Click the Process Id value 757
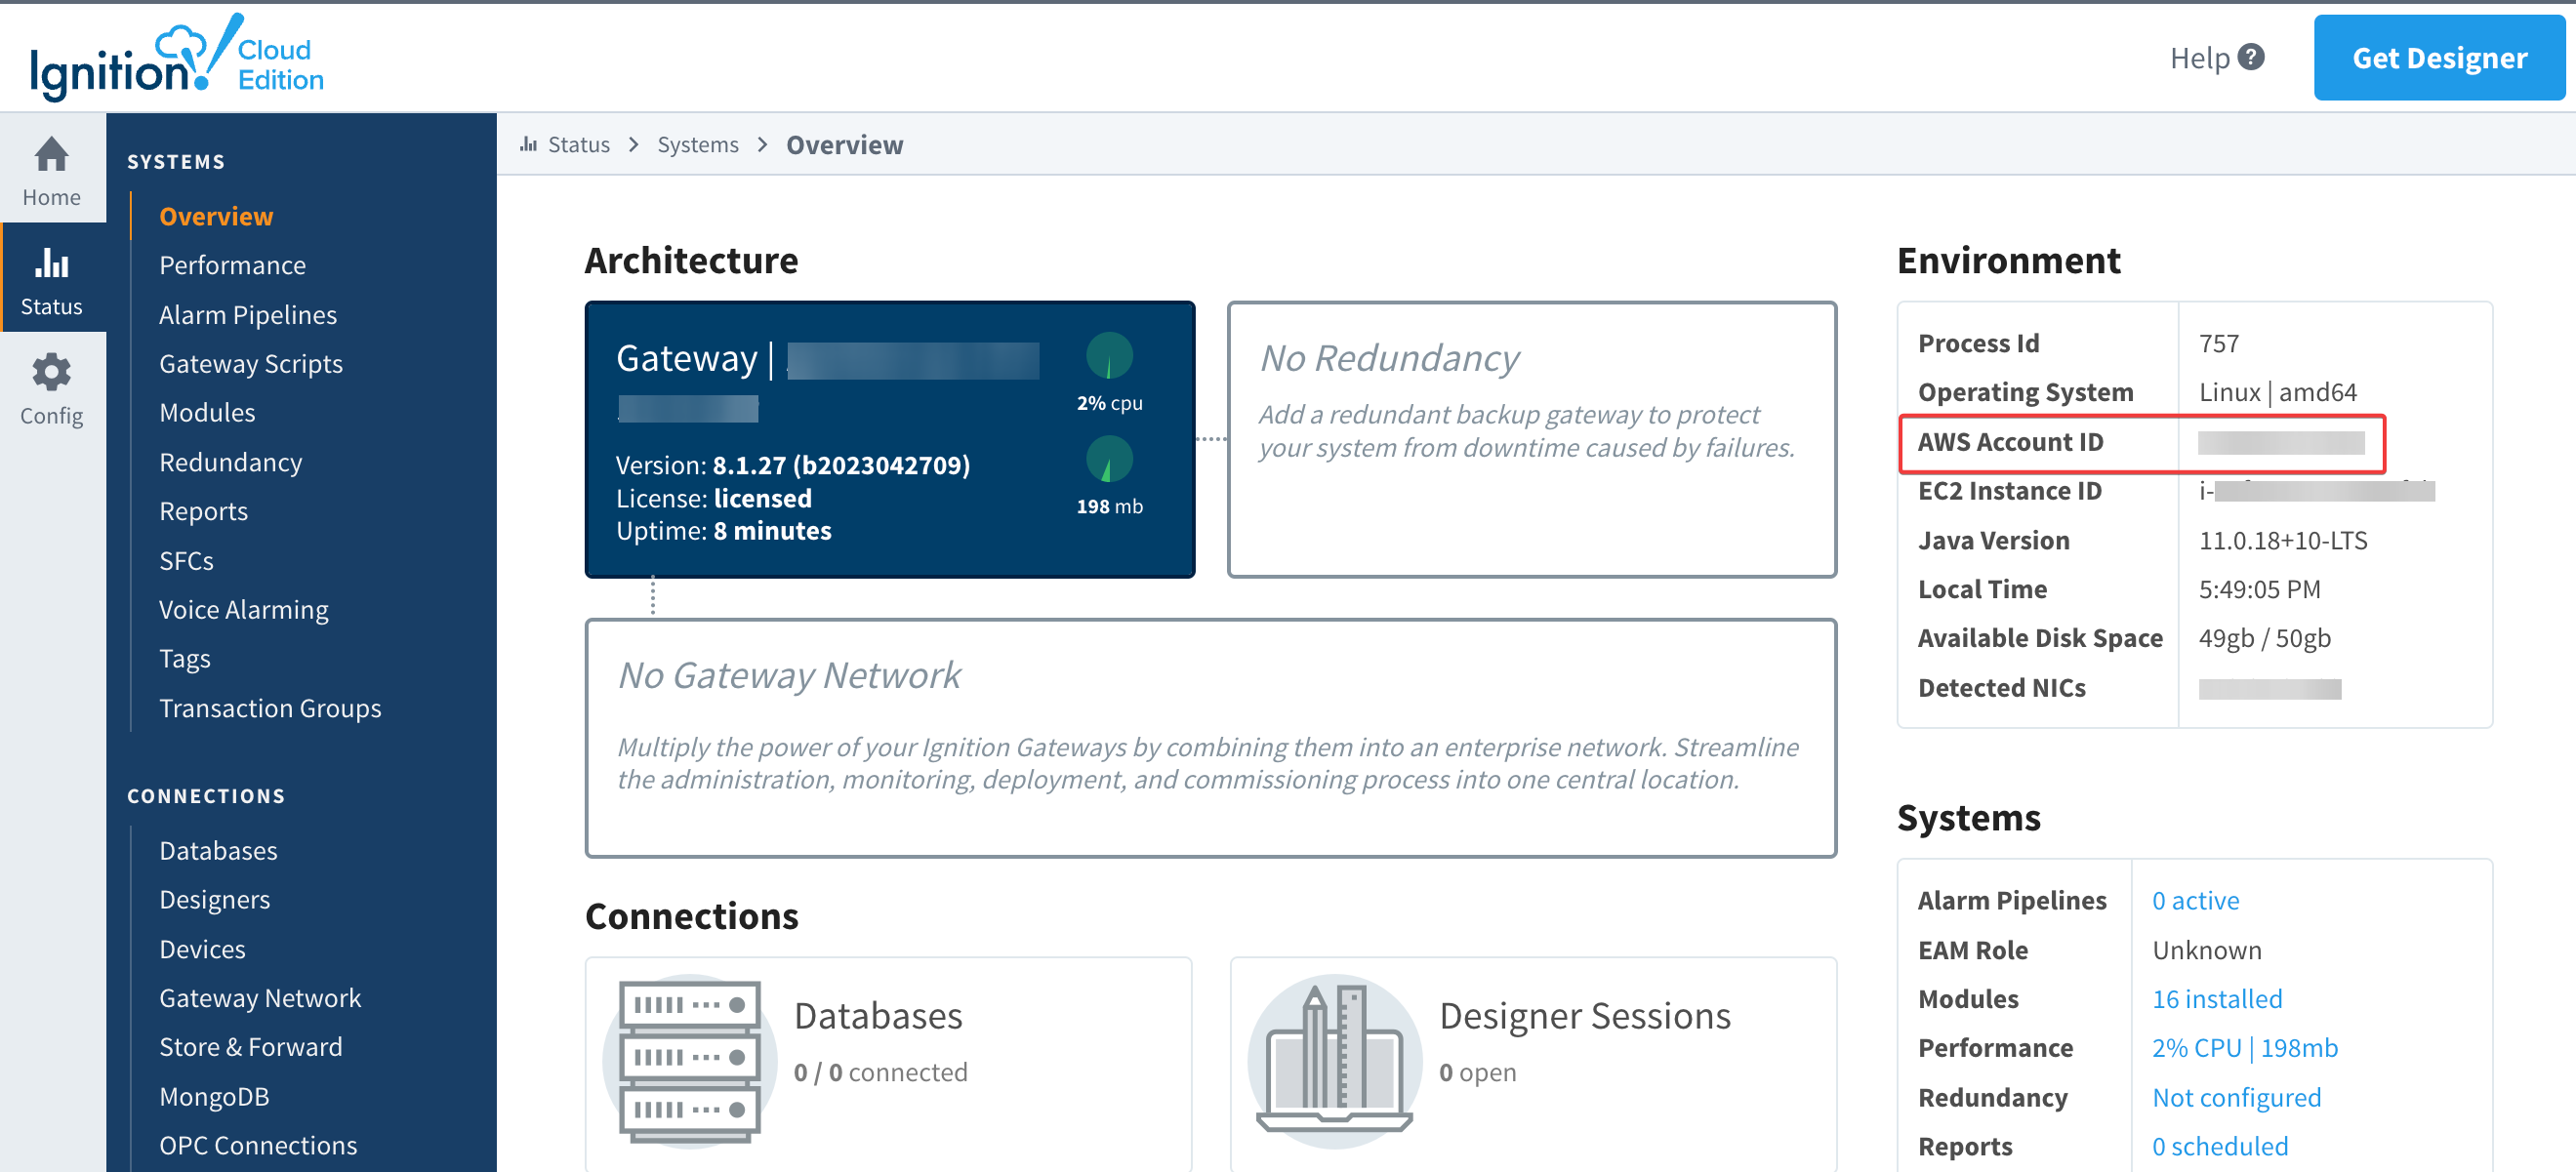This screenshot has height=1172, width=2576. point(2218,343)
